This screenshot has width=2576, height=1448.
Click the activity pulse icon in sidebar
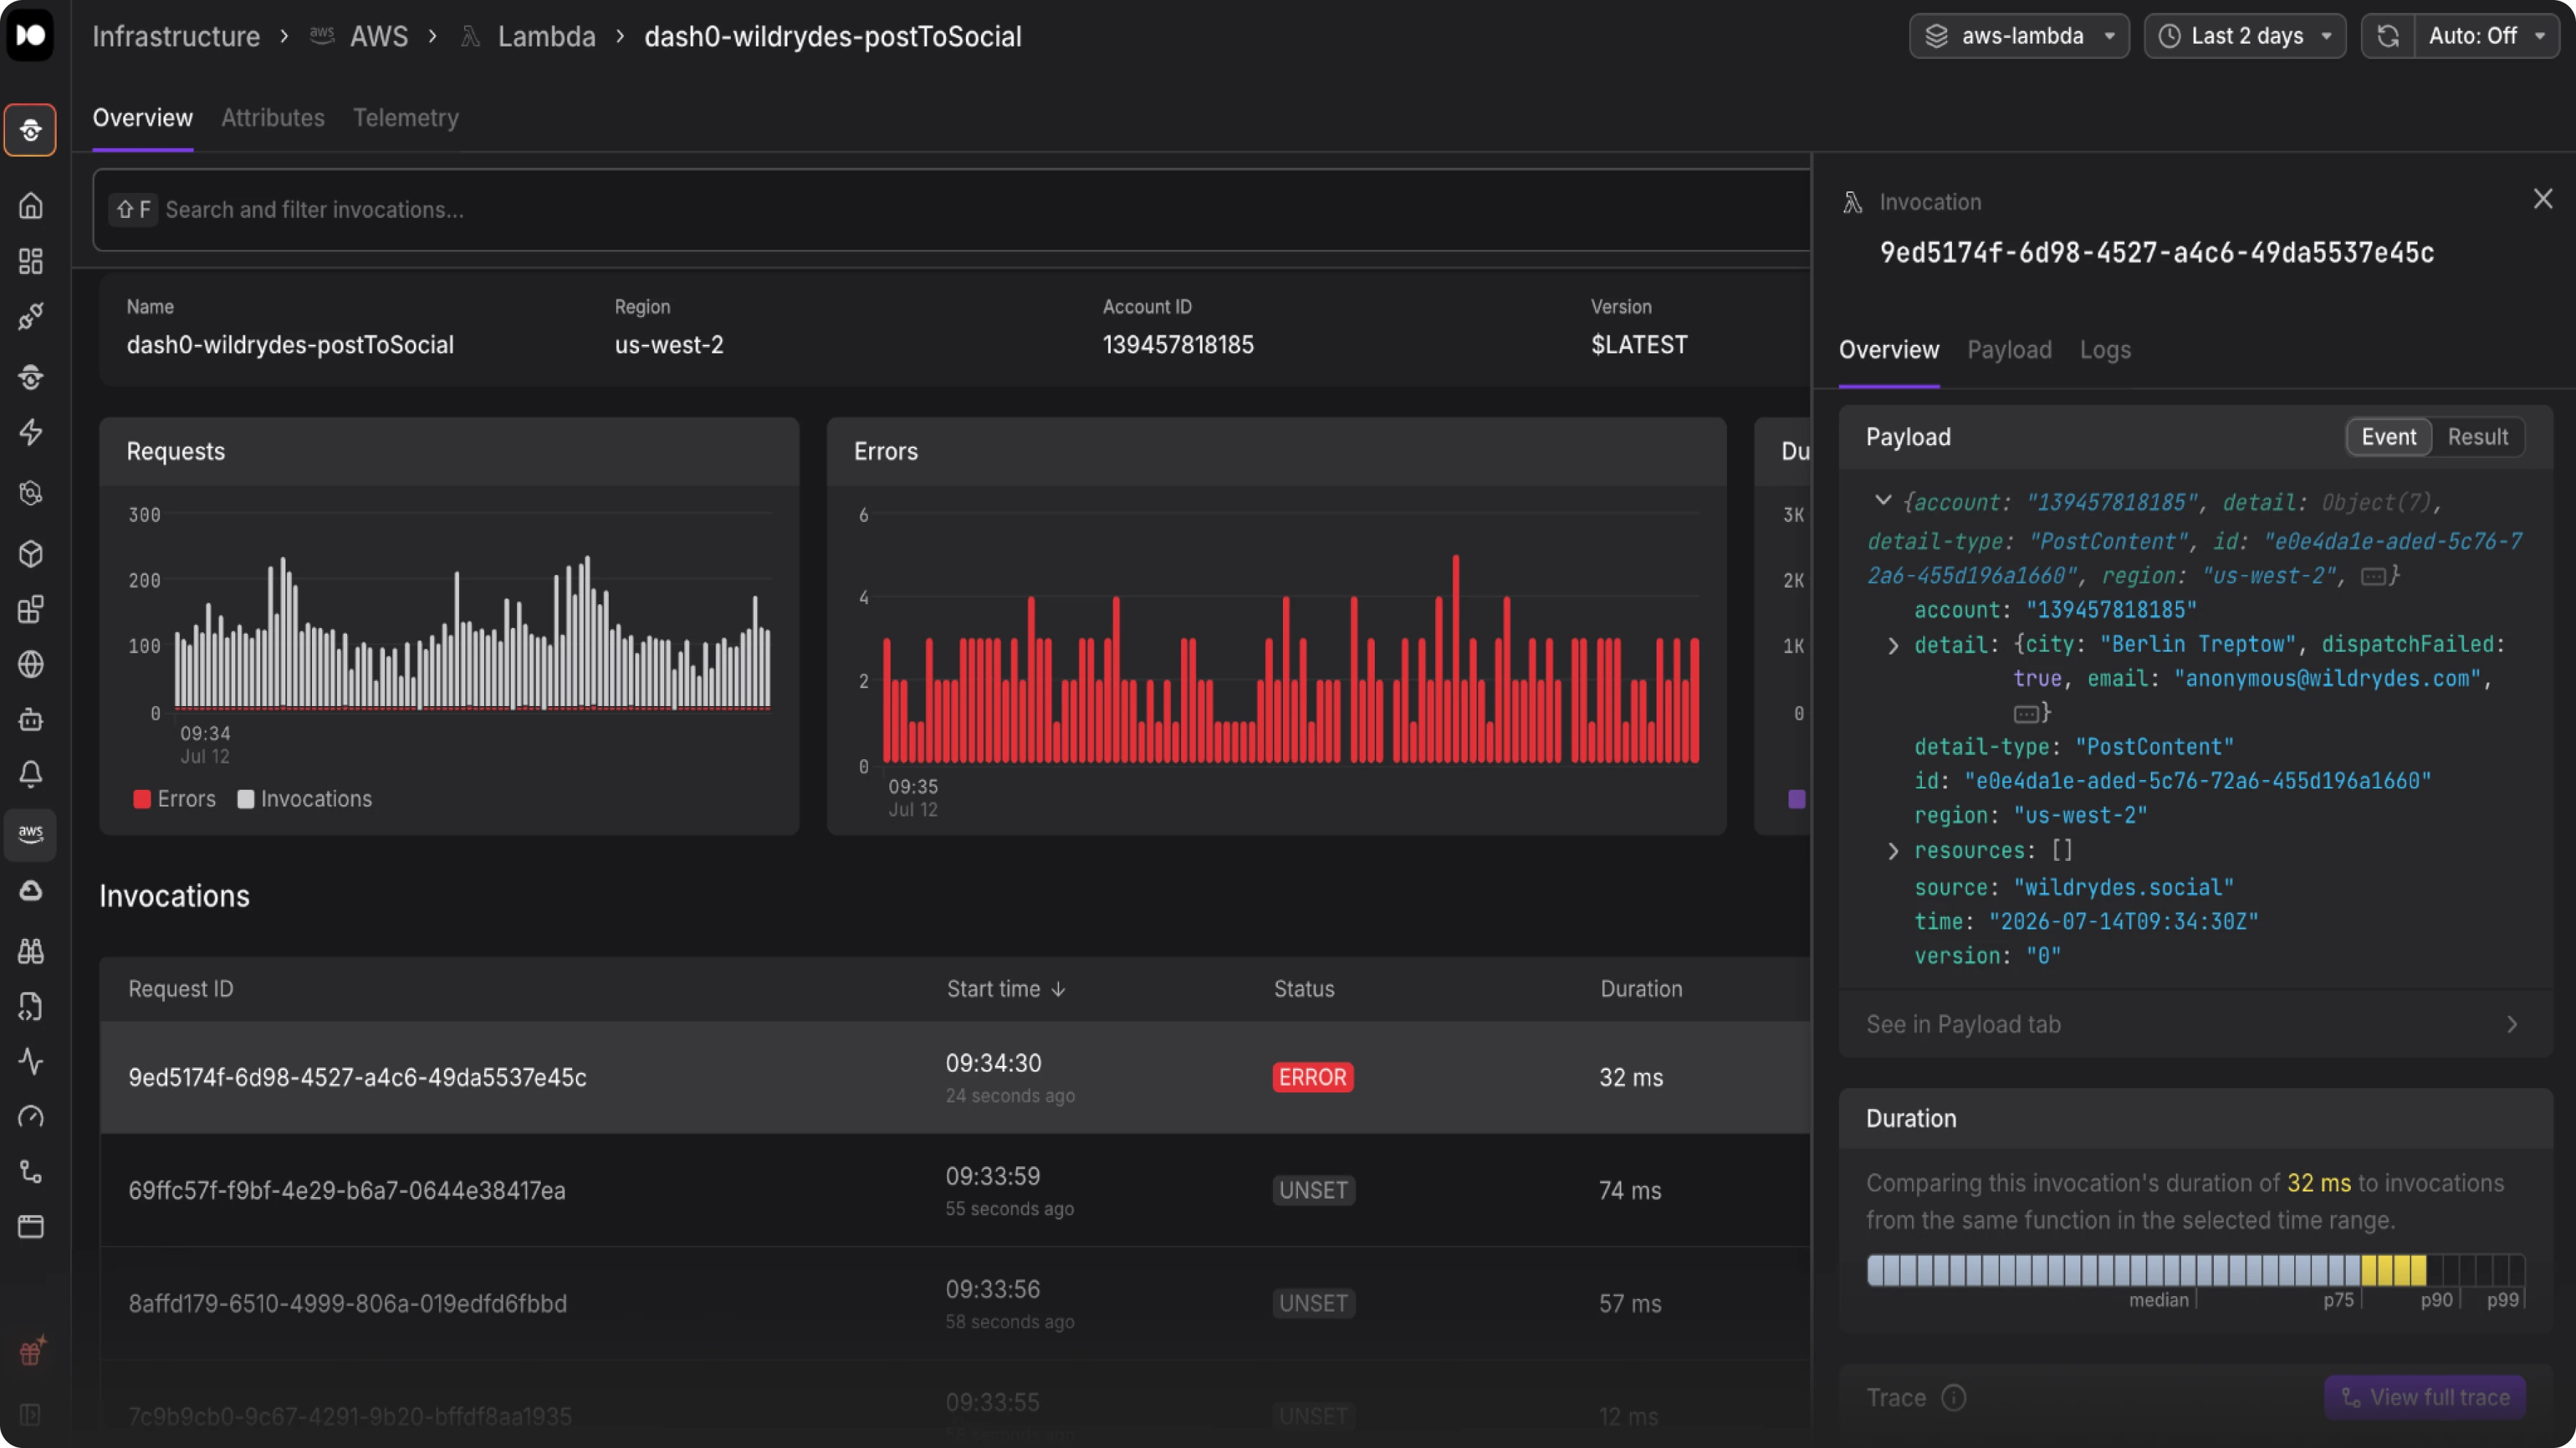click(31, 1061)
